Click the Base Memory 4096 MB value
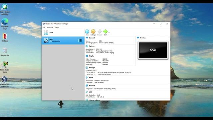Image resolution: width=213 pixels, height=120 pixels. (x=99, y=49)
